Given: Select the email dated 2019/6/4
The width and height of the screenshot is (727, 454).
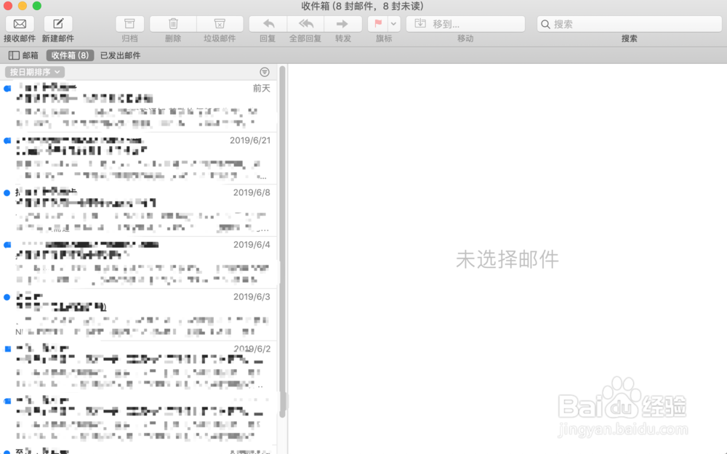Looking at the screenshot, I should (139, 263).
